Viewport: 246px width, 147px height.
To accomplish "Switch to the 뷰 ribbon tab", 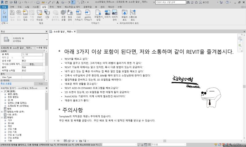I will click(x=96, y=7).
